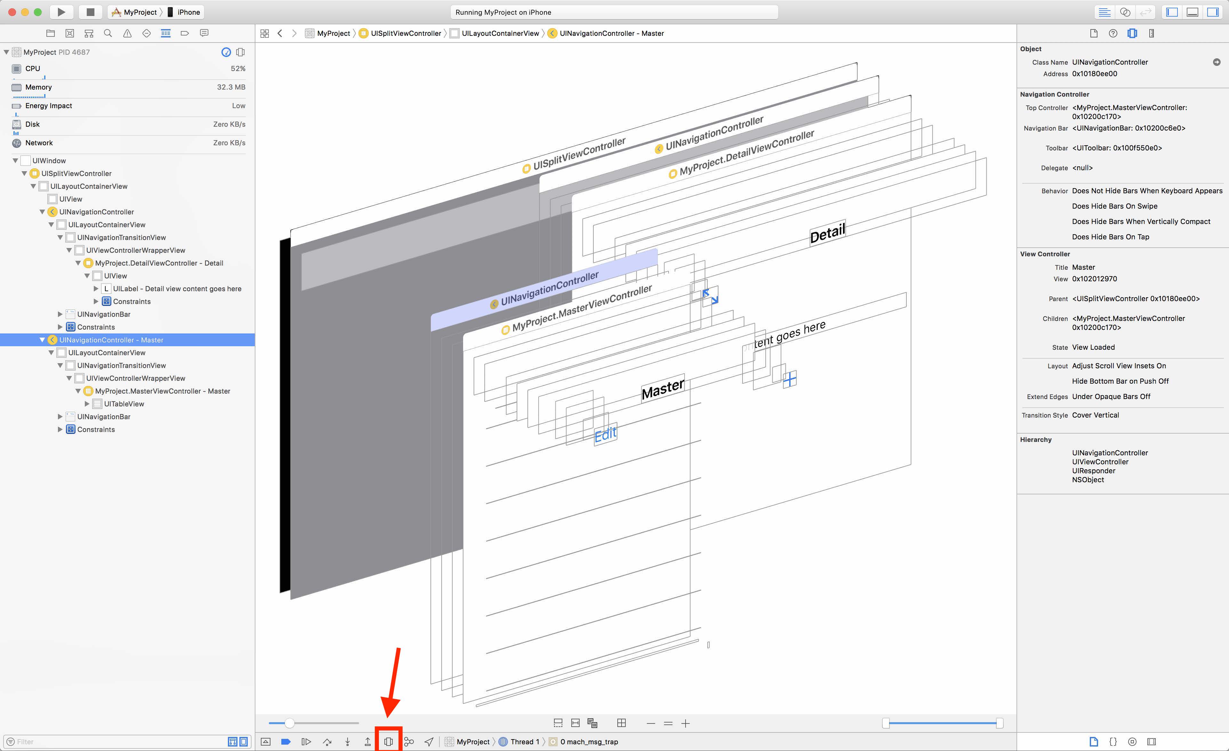The height and width of the screenshot is (751, 1229).
Task: Show the File inspector
Action: (x=1094, y=33)
